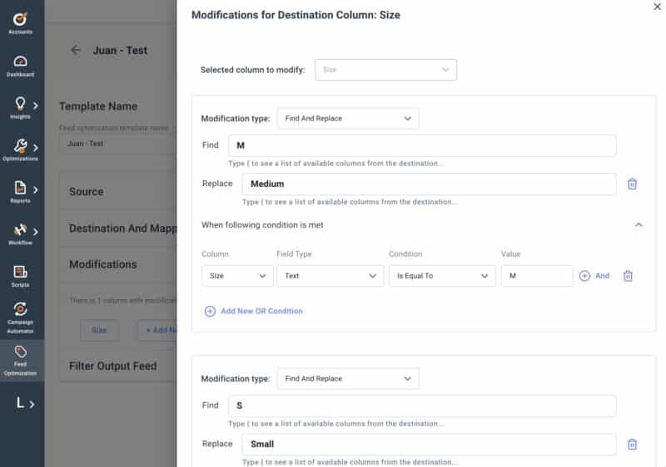Delete the Small replace modification
Image resolution: width=666 pixels, height=467 pixels.
coord(632,444)
